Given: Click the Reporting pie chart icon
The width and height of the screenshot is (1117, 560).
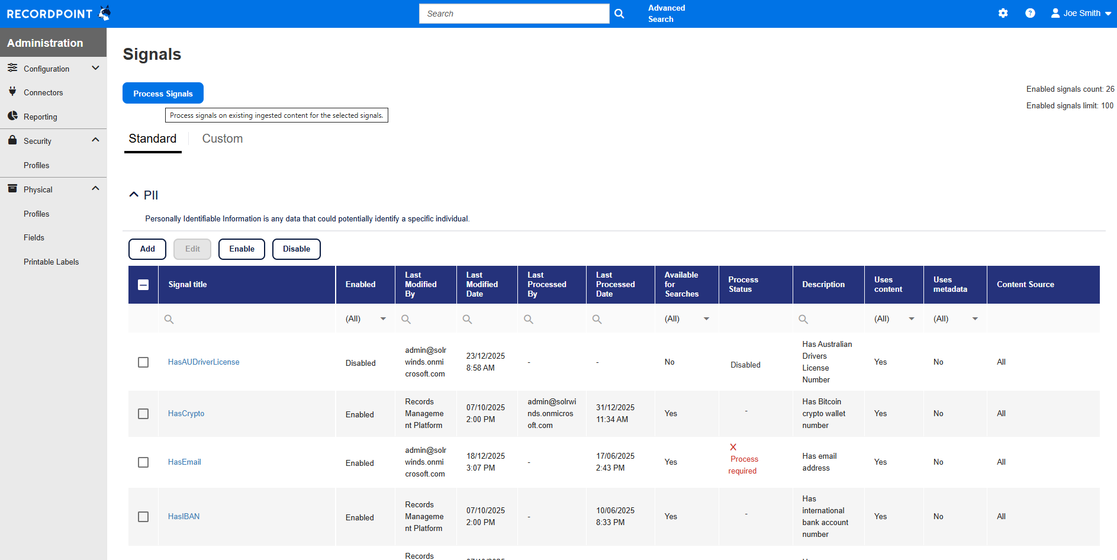Looking at the screenshot, I should (x=12, y=116).
